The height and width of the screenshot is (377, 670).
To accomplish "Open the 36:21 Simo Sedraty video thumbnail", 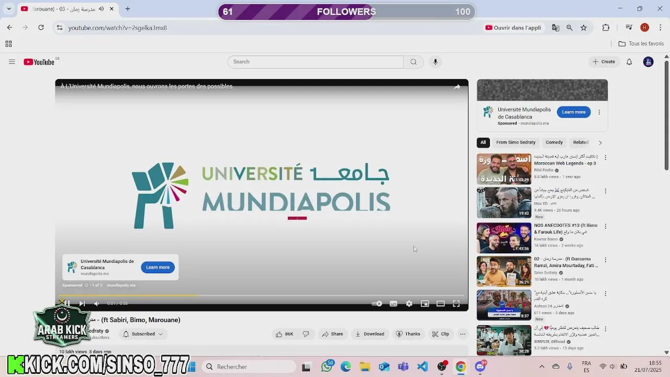I will click(504, 271).
